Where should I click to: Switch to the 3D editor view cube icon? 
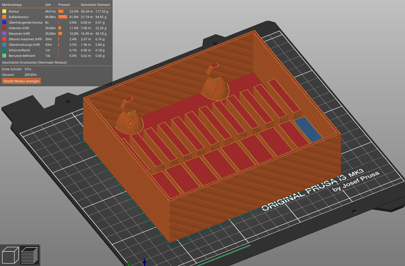click(x=10, y=255)
